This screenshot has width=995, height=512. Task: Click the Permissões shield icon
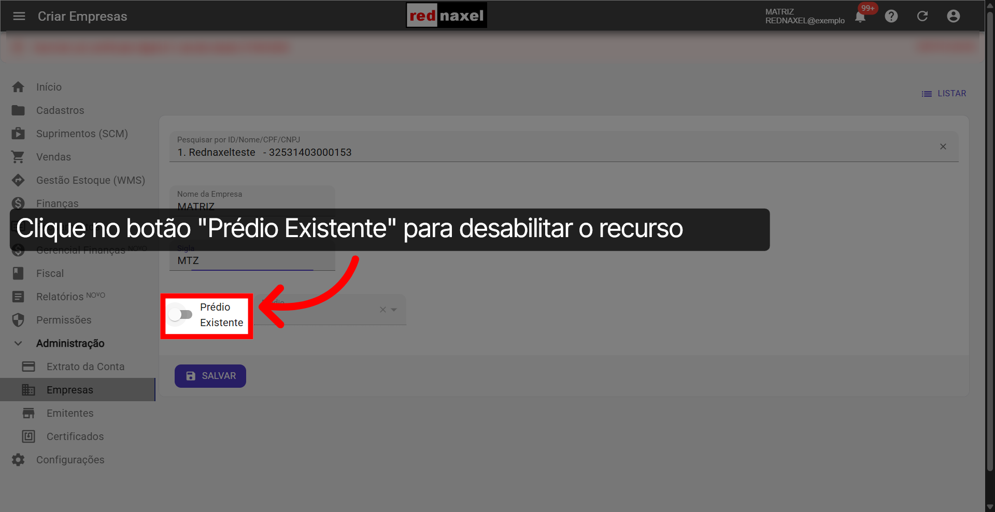click(18, 320)
